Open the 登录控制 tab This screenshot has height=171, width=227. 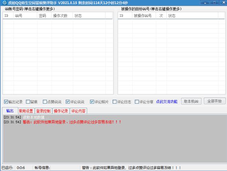pos(43,111)
